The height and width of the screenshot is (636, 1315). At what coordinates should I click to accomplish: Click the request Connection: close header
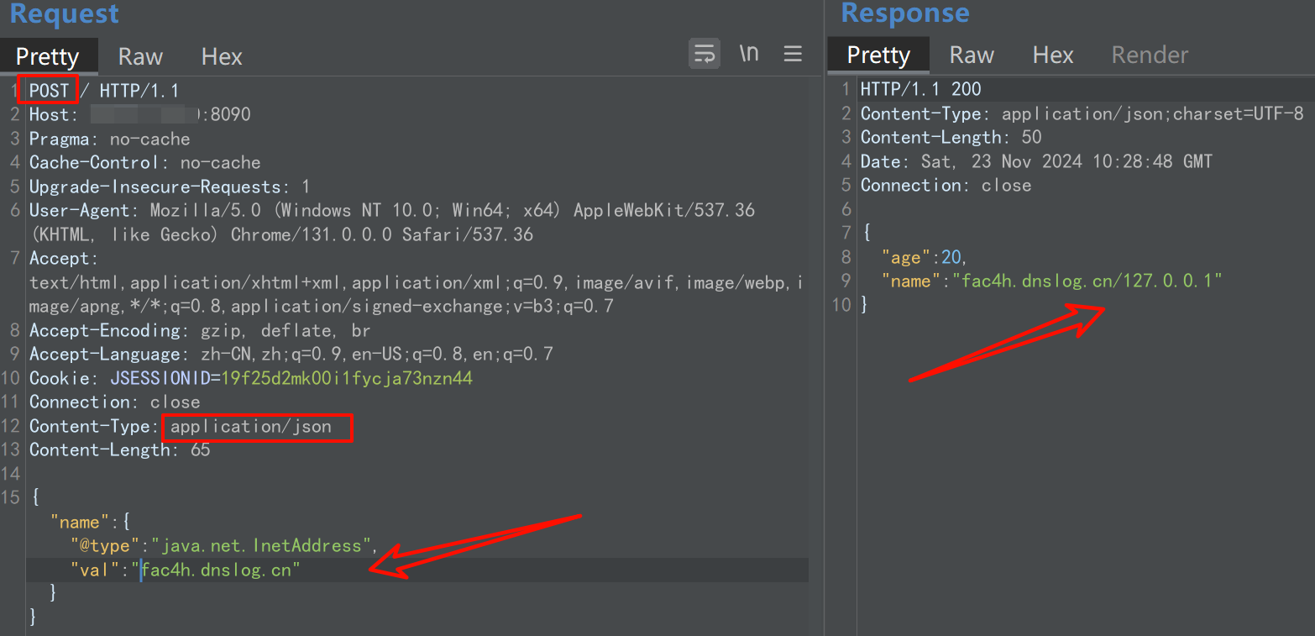pyautogui.click(x=115, y=402)
